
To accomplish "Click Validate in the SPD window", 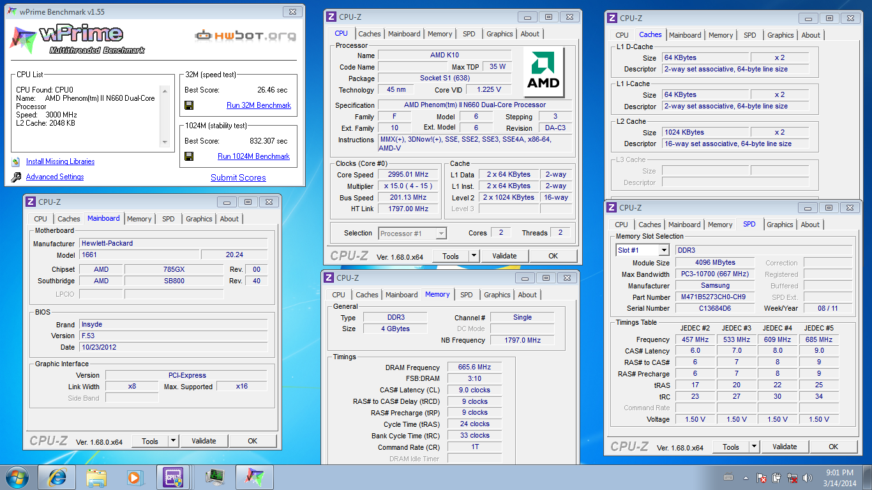I will (x=785, y=447).
